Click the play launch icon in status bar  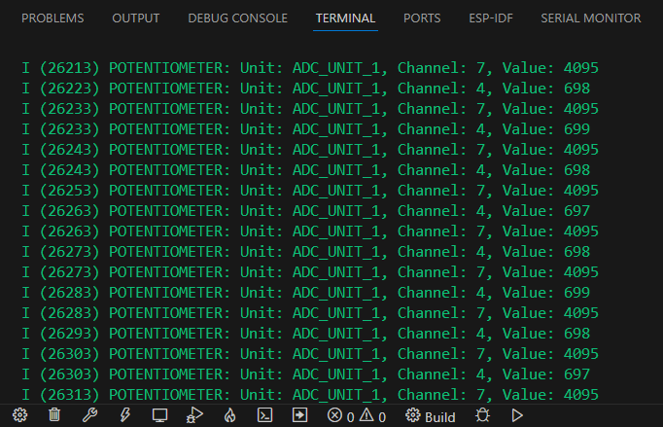point(517,415)
